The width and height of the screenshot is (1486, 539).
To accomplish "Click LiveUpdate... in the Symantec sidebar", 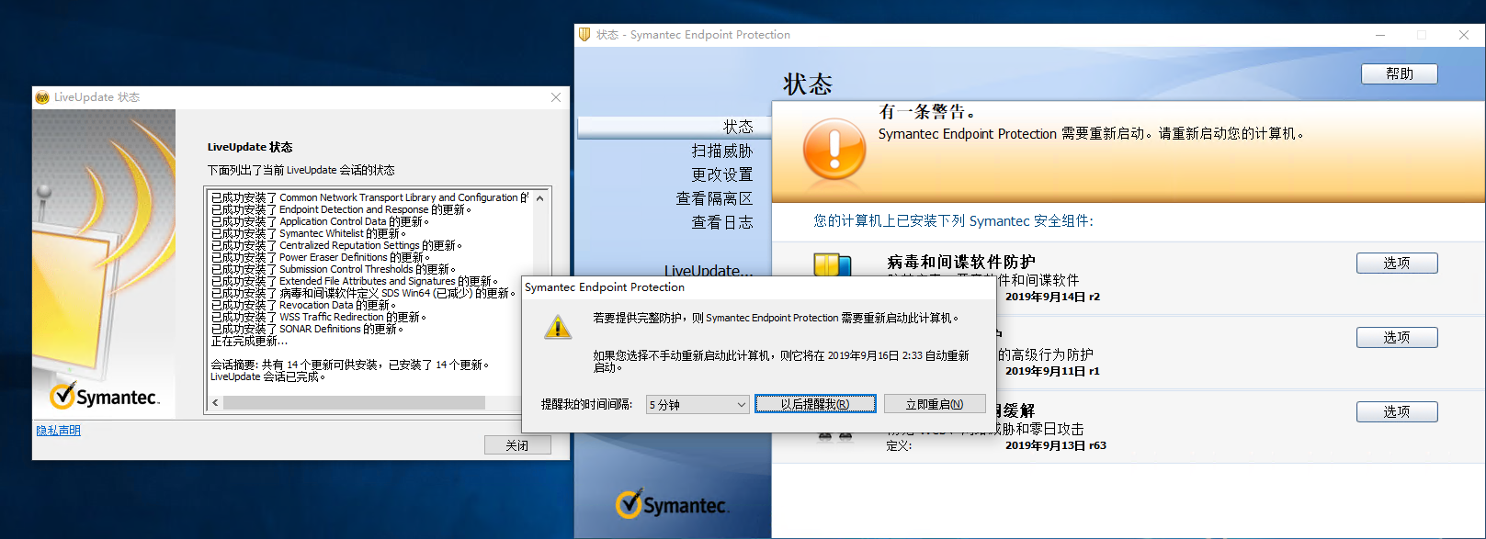I will pyautogui.click(x=709, y=270).
